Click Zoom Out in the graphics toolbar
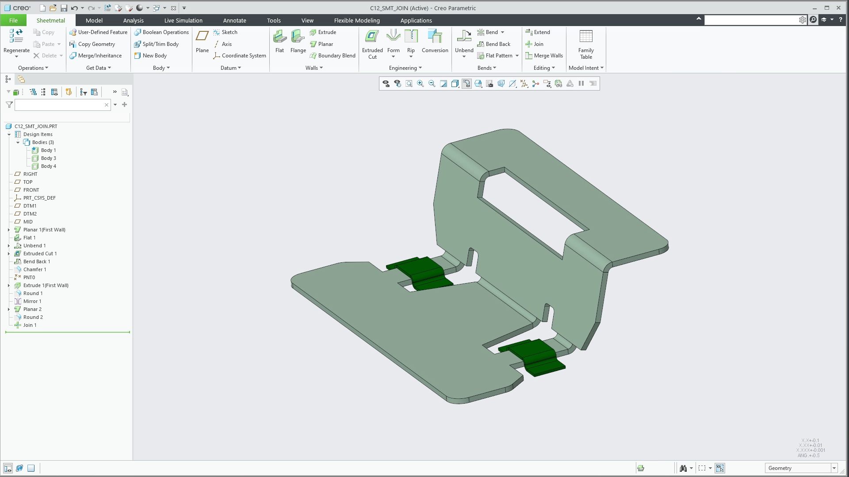Image resolution: width=849 pixels, height=477 pixels. tap(432, 83)
